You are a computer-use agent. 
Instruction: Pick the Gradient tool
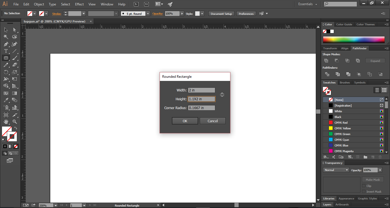[15, 93]
